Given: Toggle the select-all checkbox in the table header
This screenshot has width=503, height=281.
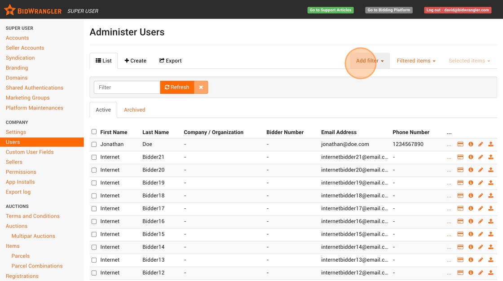Looking at the screenshot, I should tap(94, 132).
